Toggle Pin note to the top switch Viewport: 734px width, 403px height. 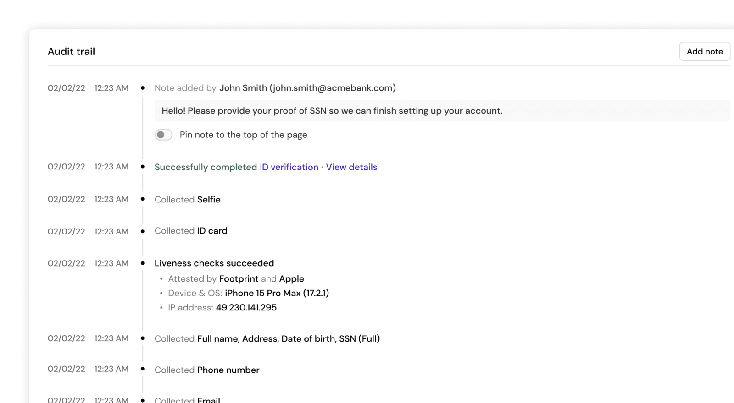point(163,135)
